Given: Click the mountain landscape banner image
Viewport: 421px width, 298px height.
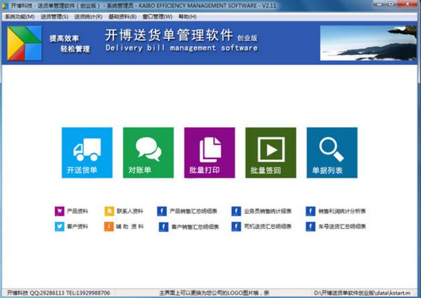Looking at the screenshot, I should tap(367, 43).
